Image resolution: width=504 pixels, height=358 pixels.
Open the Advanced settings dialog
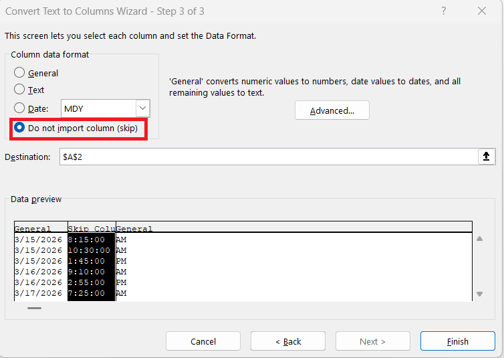pyautogui.click(x=332, y=110)
